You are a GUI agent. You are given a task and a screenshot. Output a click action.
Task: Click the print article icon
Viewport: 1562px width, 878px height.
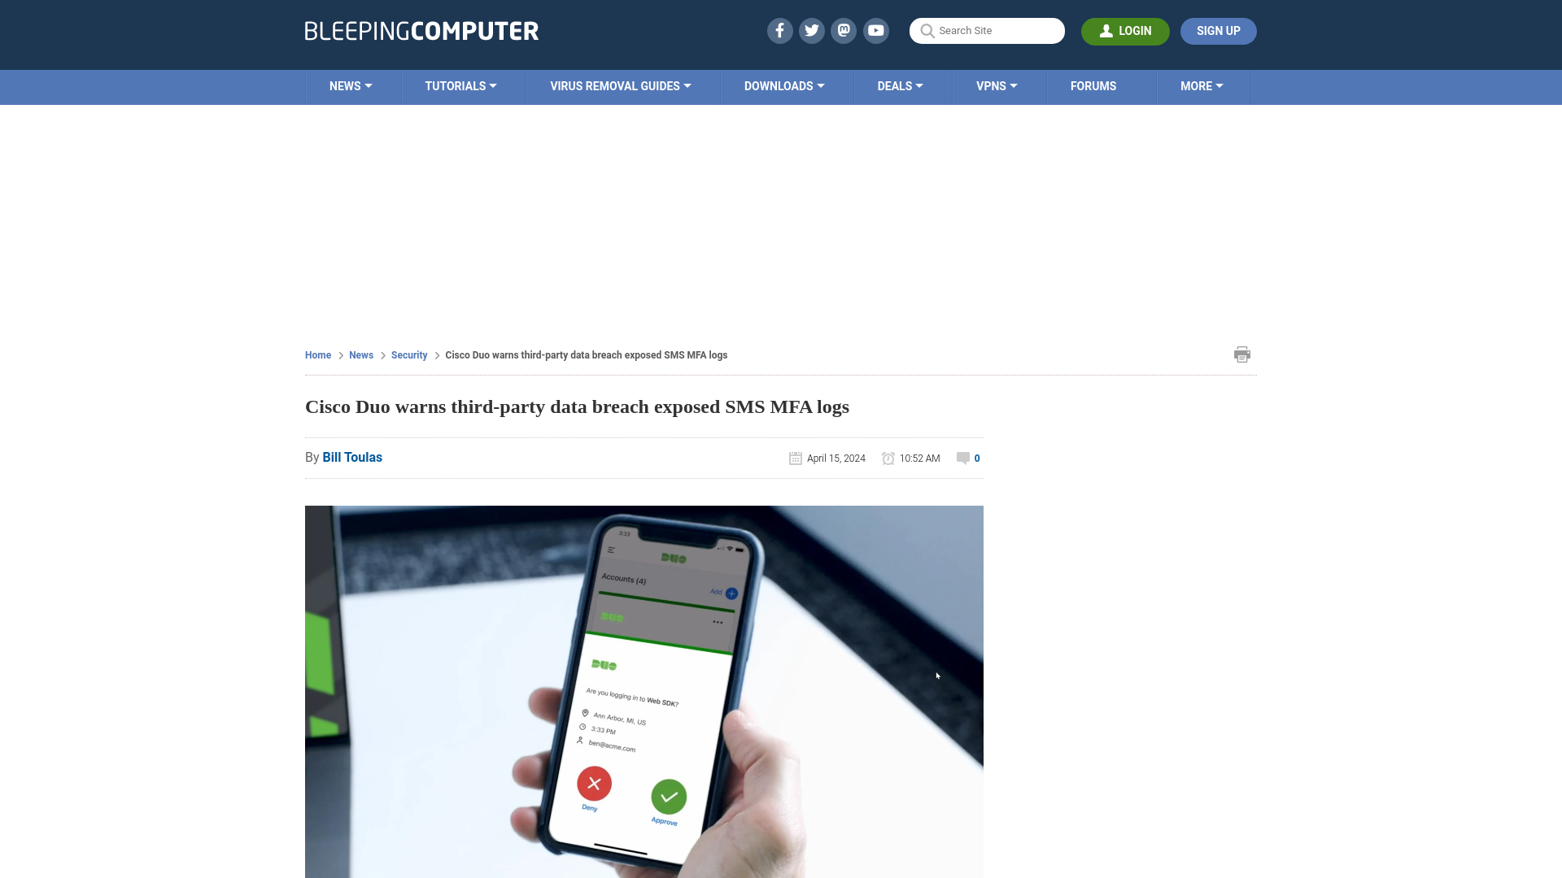(1241, 354)
